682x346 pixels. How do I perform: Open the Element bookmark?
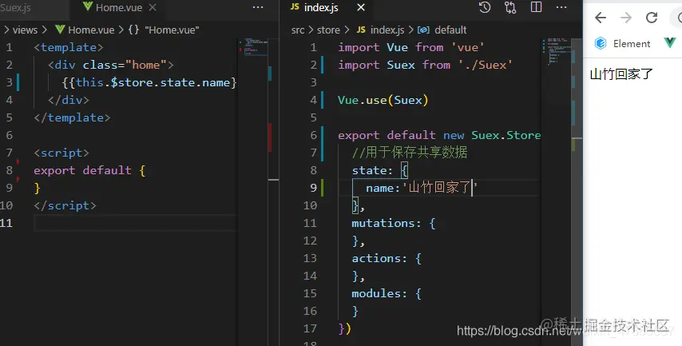[x=622, y=43]
